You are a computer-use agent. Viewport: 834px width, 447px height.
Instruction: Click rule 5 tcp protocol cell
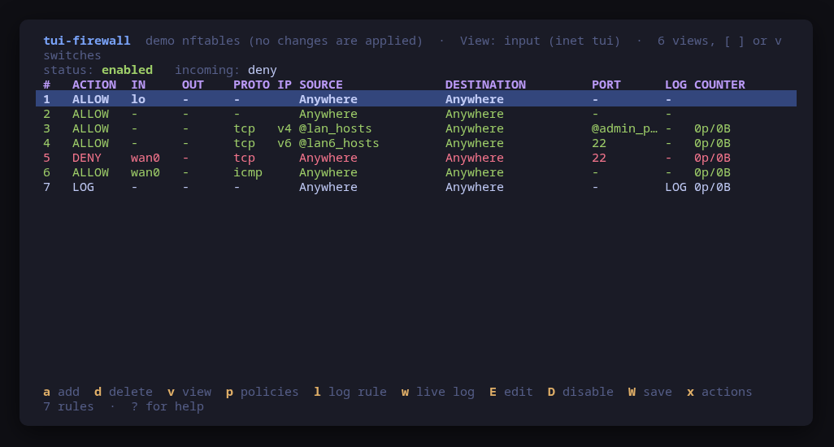coord(244,158)
